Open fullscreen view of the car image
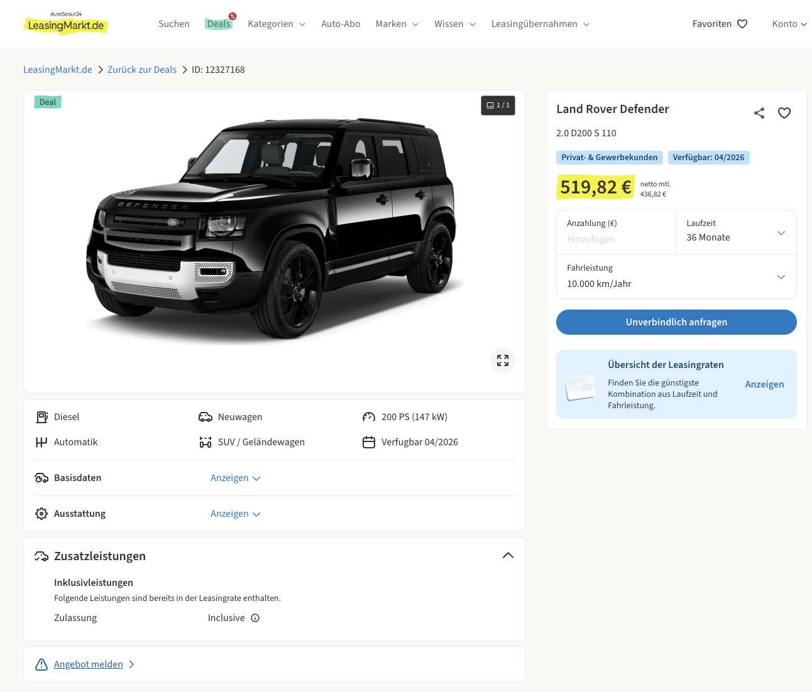 point(503,360)
